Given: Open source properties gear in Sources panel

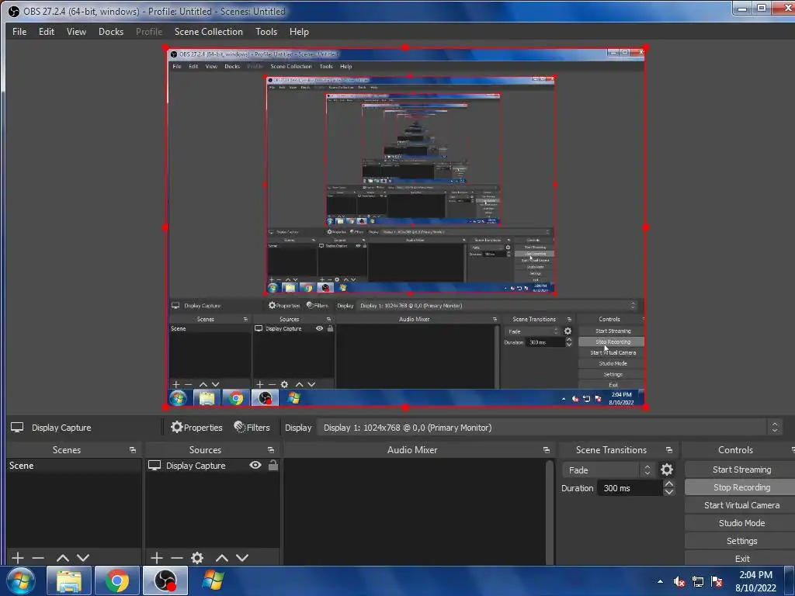Looking at the screenshot, I should pyautogui.click(x=197, y=558).
